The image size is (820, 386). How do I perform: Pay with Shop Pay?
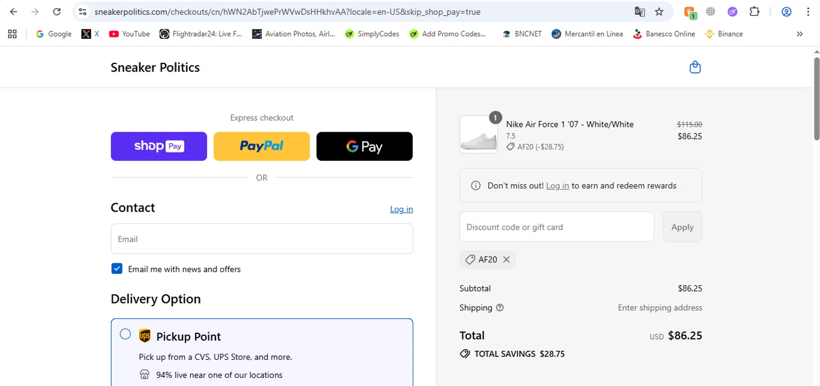[x=159, y=147]
